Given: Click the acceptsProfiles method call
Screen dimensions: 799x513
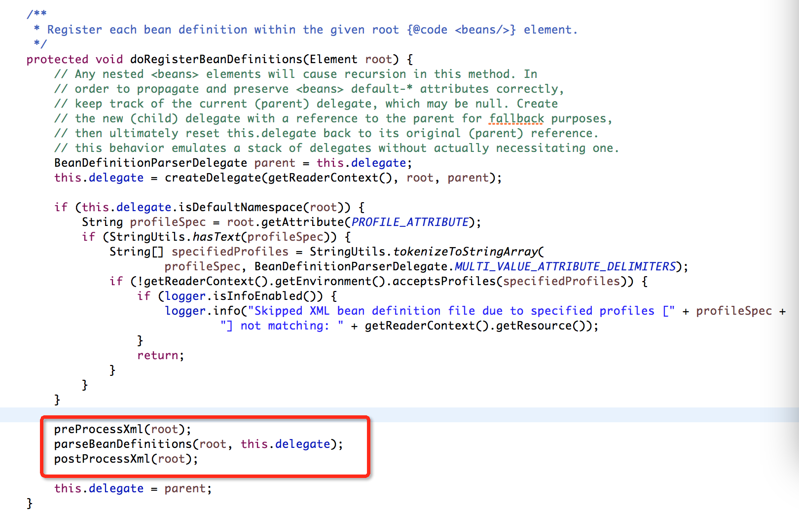Looking at the screenshot, I should (x=444, y=281).
